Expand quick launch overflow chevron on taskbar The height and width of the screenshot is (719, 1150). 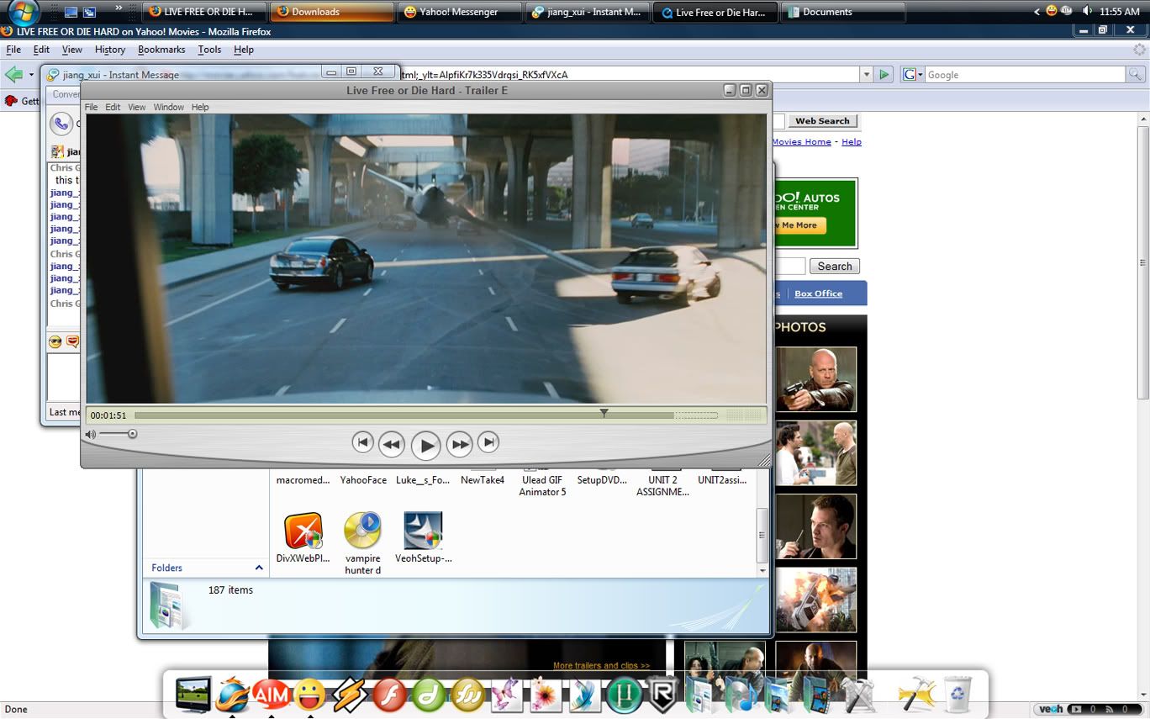click(119, 8)
